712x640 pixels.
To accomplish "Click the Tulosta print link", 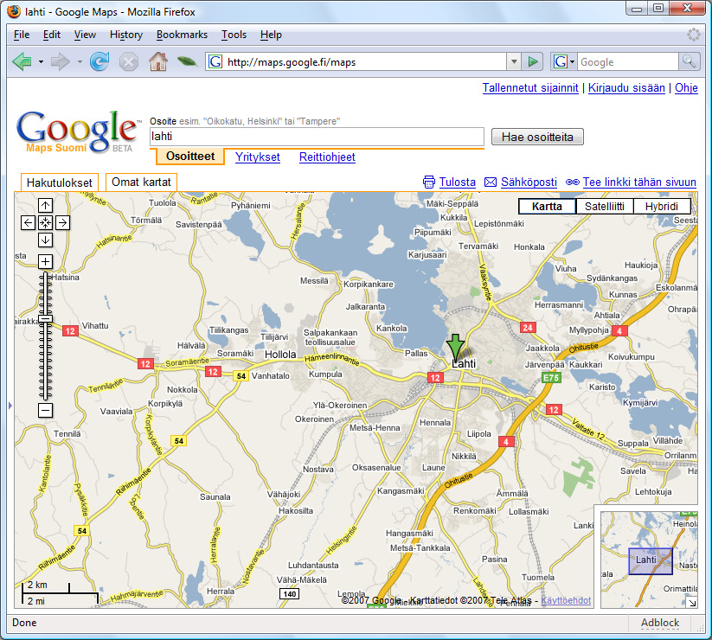I will 458,182.
